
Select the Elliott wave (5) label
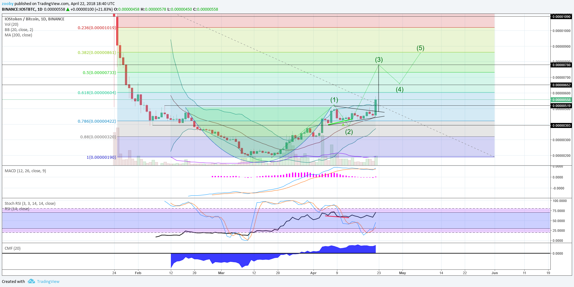coord(420,48)
